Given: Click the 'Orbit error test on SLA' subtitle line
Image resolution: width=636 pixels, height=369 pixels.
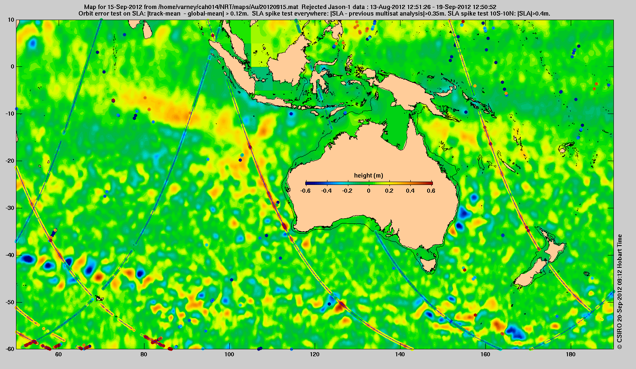Looking at the screenshot, I should (x=314, y=13).
